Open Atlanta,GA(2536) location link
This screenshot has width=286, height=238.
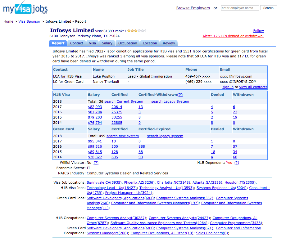207,182
